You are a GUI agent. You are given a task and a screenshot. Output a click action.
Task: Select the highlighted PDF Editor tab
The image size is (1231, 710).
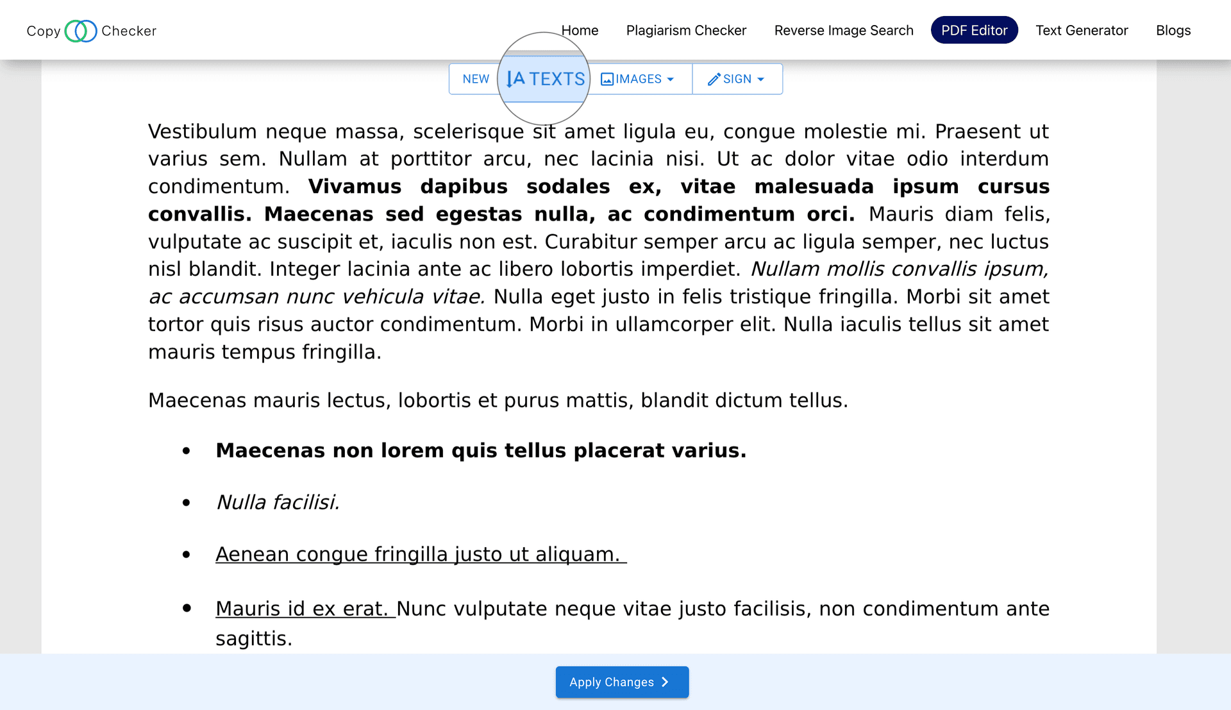974,30
